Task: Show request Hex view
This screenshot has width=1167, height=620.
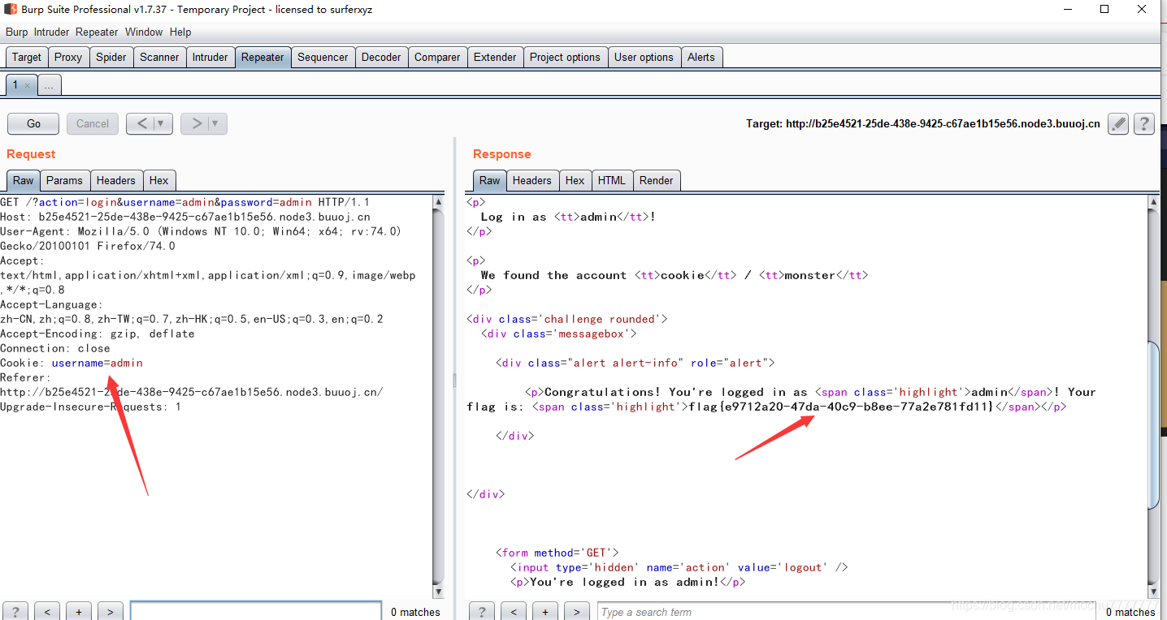Action: [x=159, y=180]
